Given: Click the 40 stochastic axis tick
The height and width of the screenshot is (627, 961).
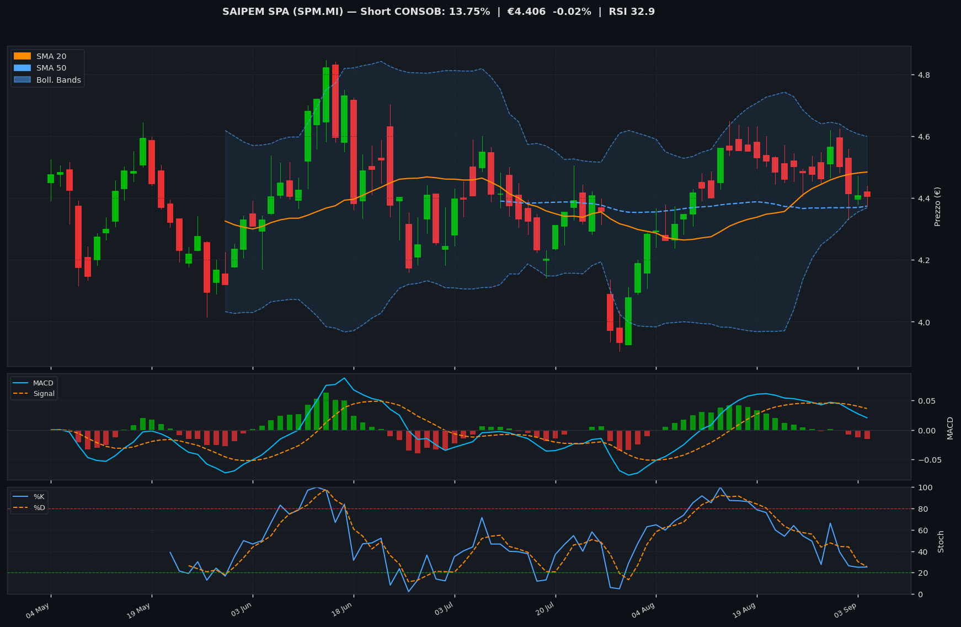Looking at the screenshot, I should coord(922,552).
